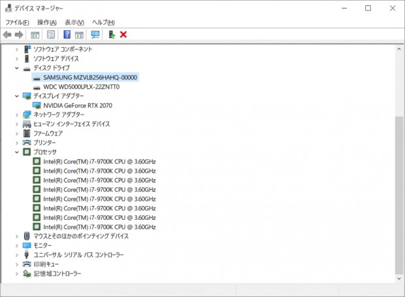Open the ヘルプ(H) menu

click(103, 22)
